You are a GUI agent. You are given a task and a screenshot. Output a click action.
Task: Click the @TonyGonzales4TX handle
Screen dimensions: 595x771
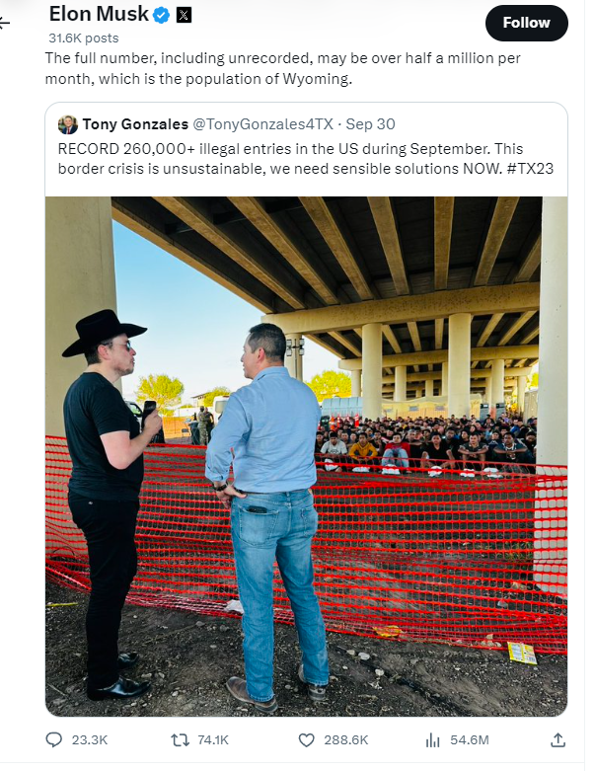coord(263,124)
